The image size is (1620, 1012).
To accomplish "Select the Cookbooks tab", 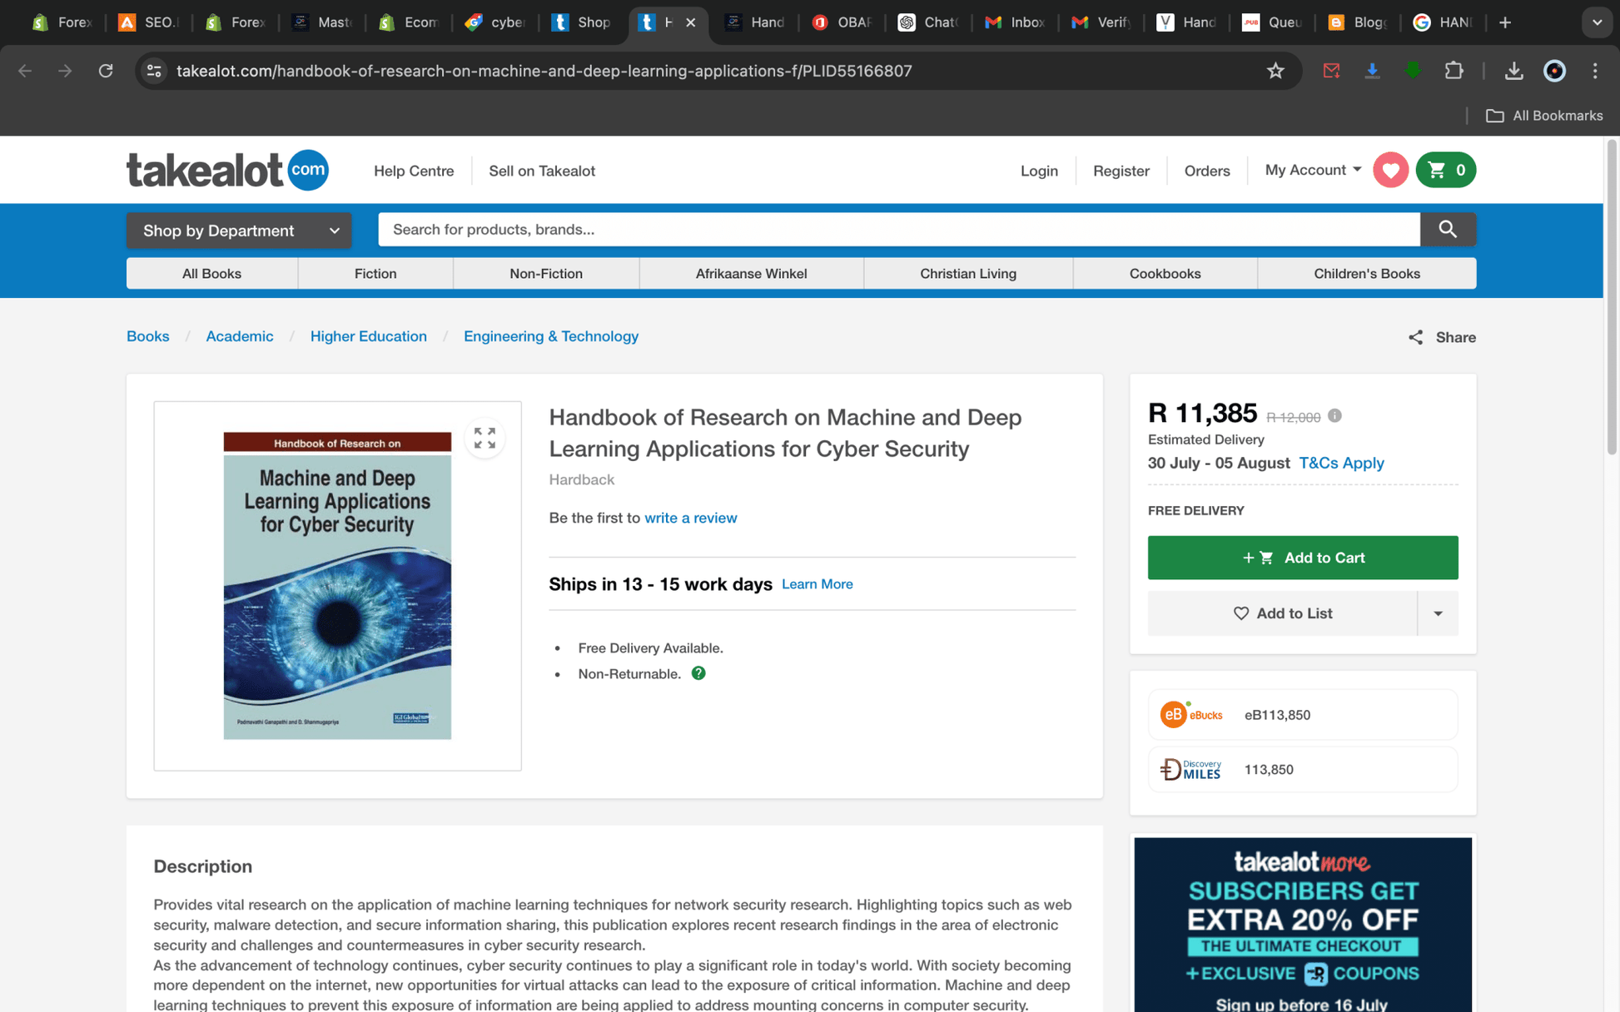I will click(1165, 273).
